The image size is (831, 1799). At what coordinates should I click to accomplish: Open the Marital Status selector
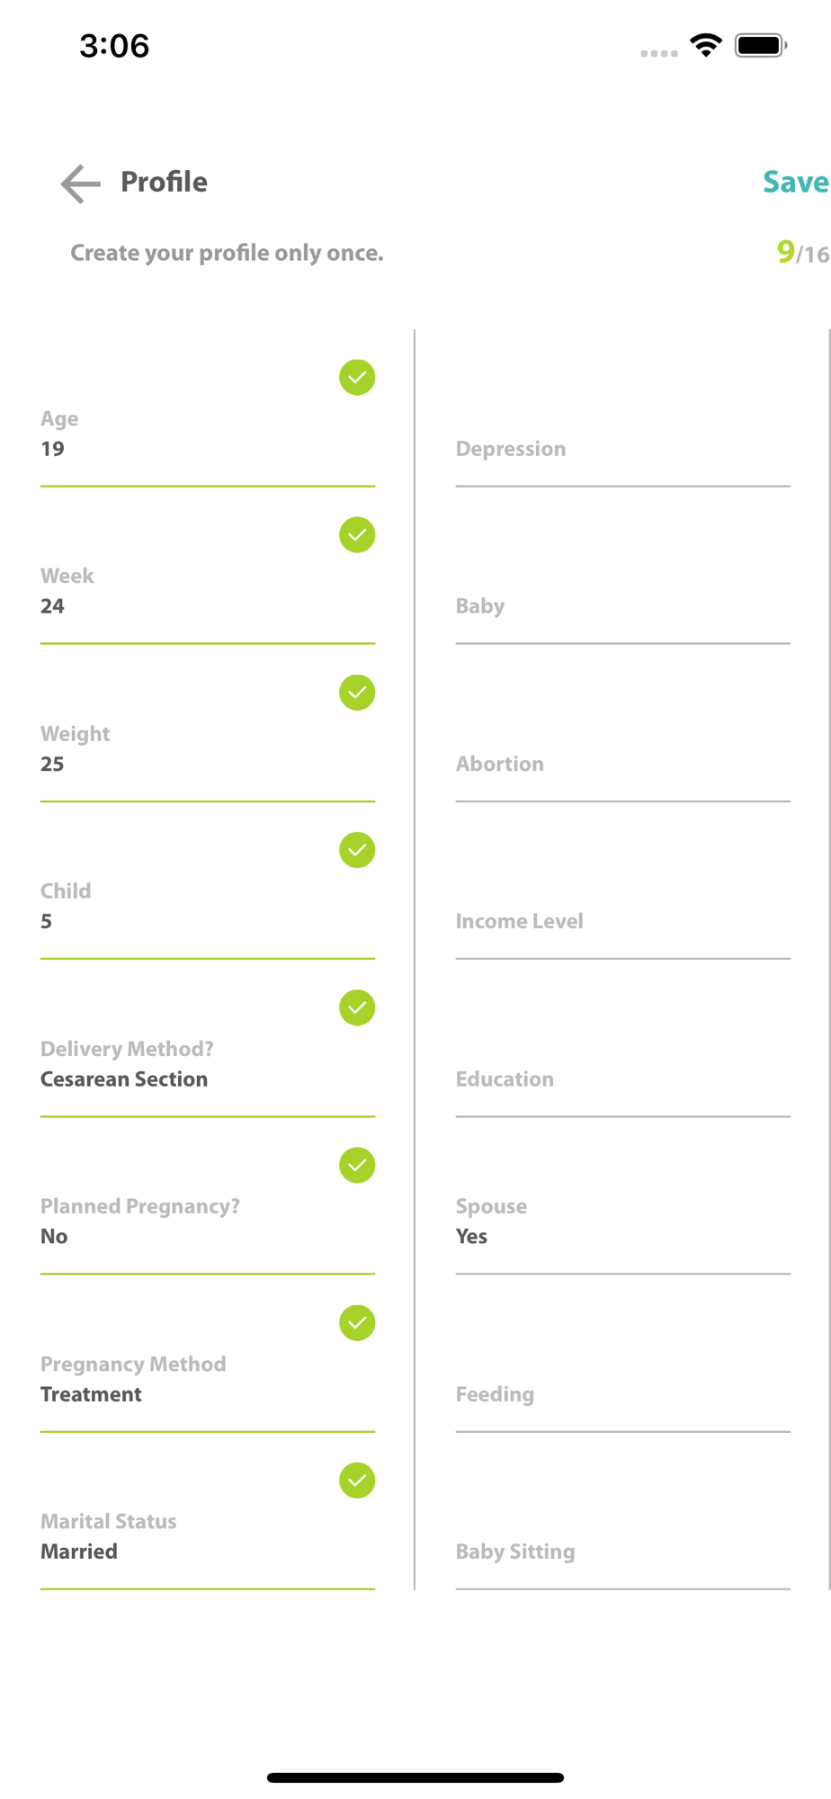[x=208, y=1536]
